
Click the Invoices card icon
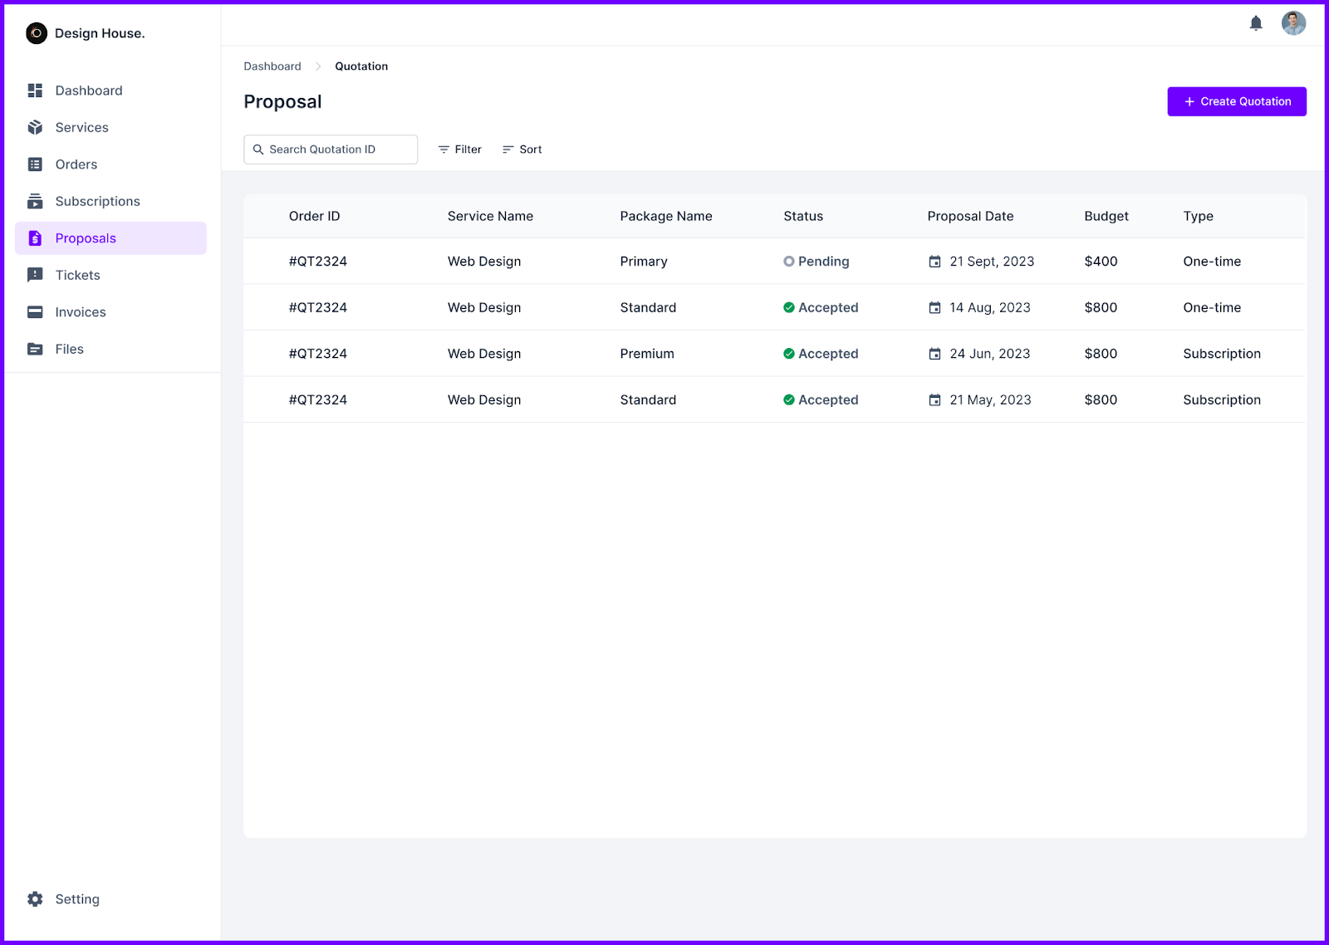(x=35, y=312)
